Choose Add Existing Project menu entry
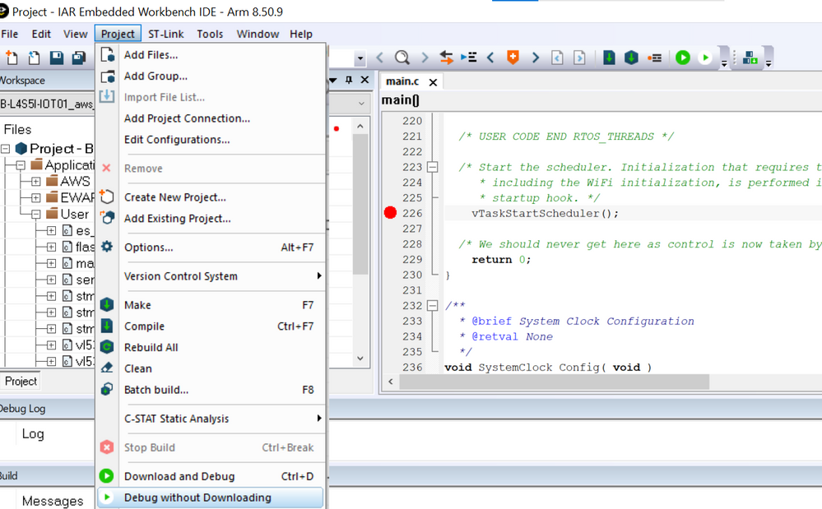This screenshot has width=822, height=509. pos(211,219)
